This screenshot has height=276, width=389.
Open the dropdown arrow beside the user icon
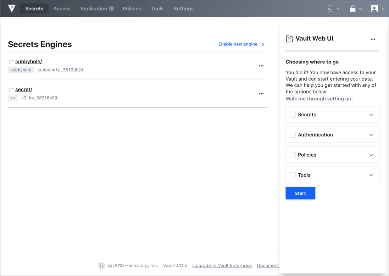383,9
